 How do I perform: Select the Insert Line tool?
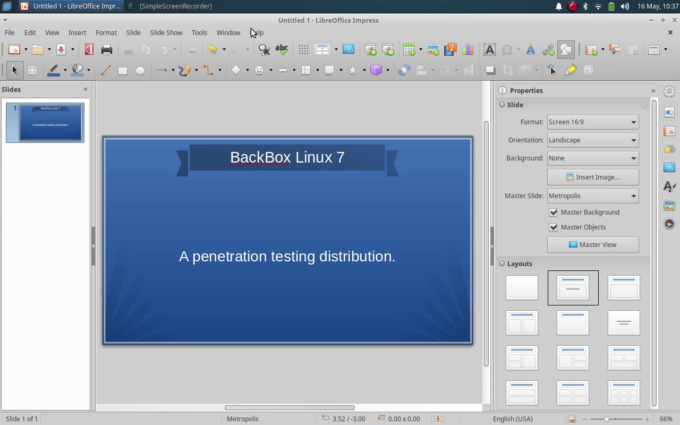tap(105, 70)
